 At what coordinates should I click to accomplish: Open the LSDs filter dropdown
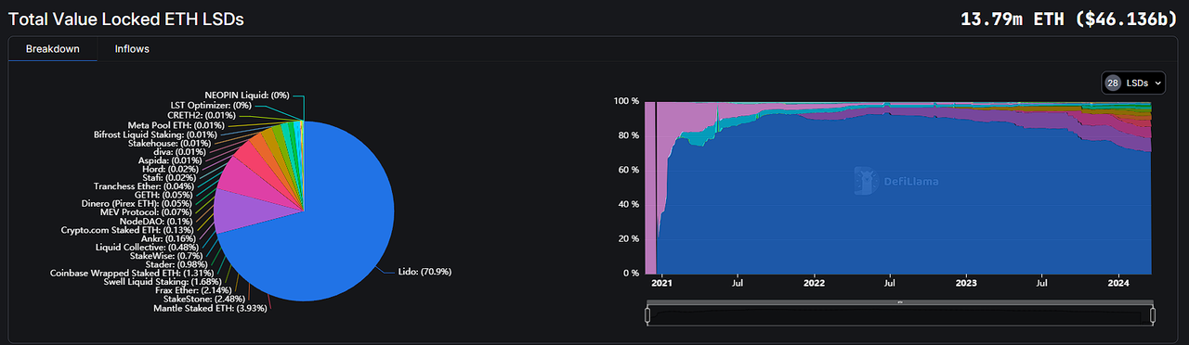(x=1134, y=83)
